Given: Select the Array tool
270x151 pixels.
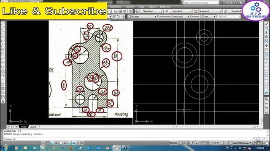Looking at the screenshot, I should click(266, 41).
